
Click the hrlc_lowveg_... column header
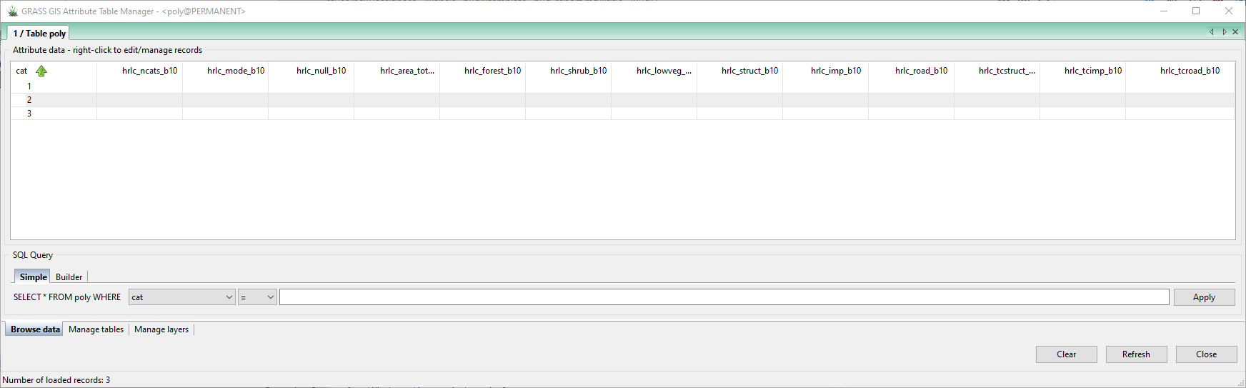pos(654,71)
